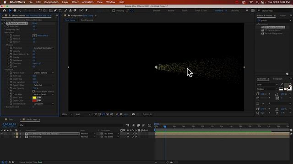Open macOS Control Center icon
This screenshot has height=164, width=293.
click(x=263, y=2)
